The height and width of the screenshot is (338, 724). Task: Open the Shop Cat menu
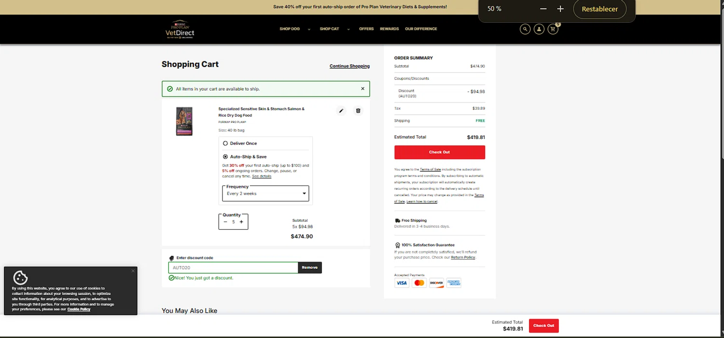(x=329, y=29)
